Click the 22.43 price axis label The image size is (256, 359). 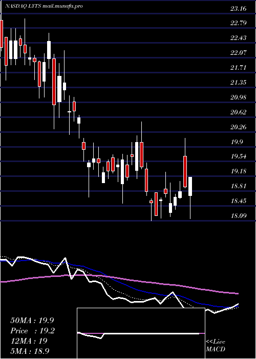pos(239,38)
